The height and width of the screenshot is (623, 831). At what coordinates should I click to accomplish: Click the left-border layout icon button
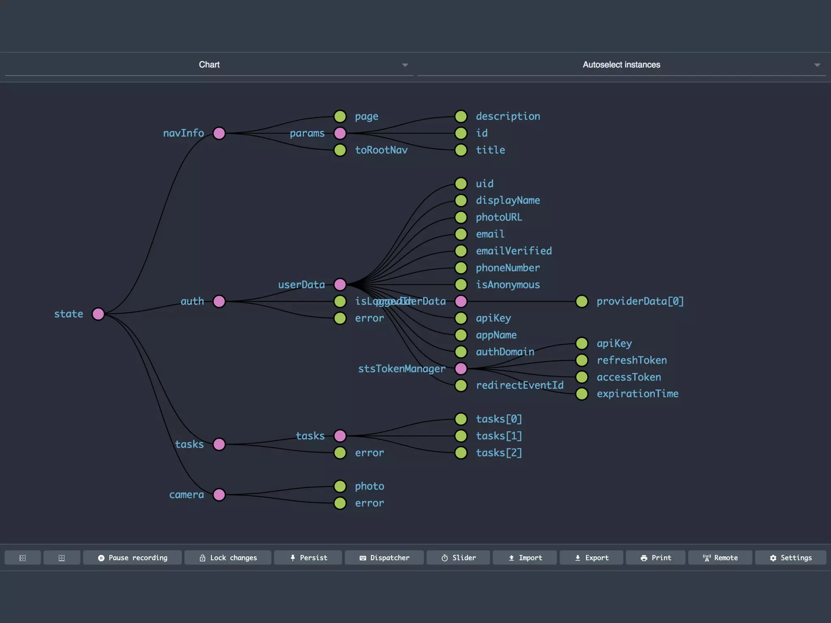click(x=23, y=558)
